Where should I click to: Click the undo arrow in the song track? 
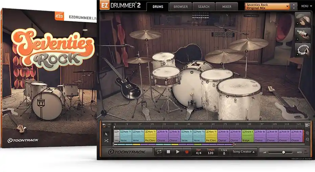104,125
